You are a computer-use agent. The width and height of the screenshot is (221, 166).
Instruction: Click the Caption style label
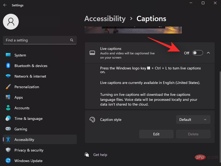(x=111, y=120)
